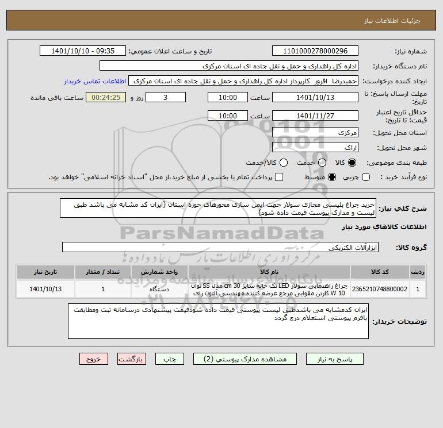This screenshot has height=428, width=443.
Task: Click the اطلاعات کالاهای مورد نیاز heading
Action: click(384, 227)
